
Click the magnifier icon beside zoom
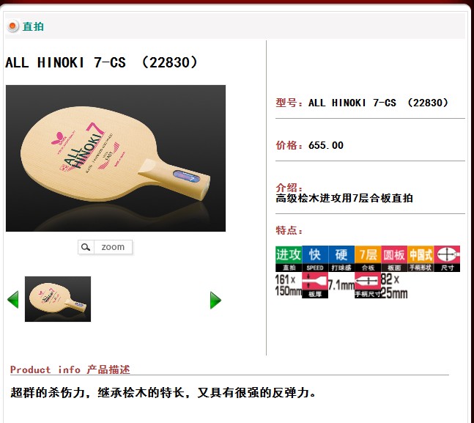pyautogui.click(x=86, y=247)
